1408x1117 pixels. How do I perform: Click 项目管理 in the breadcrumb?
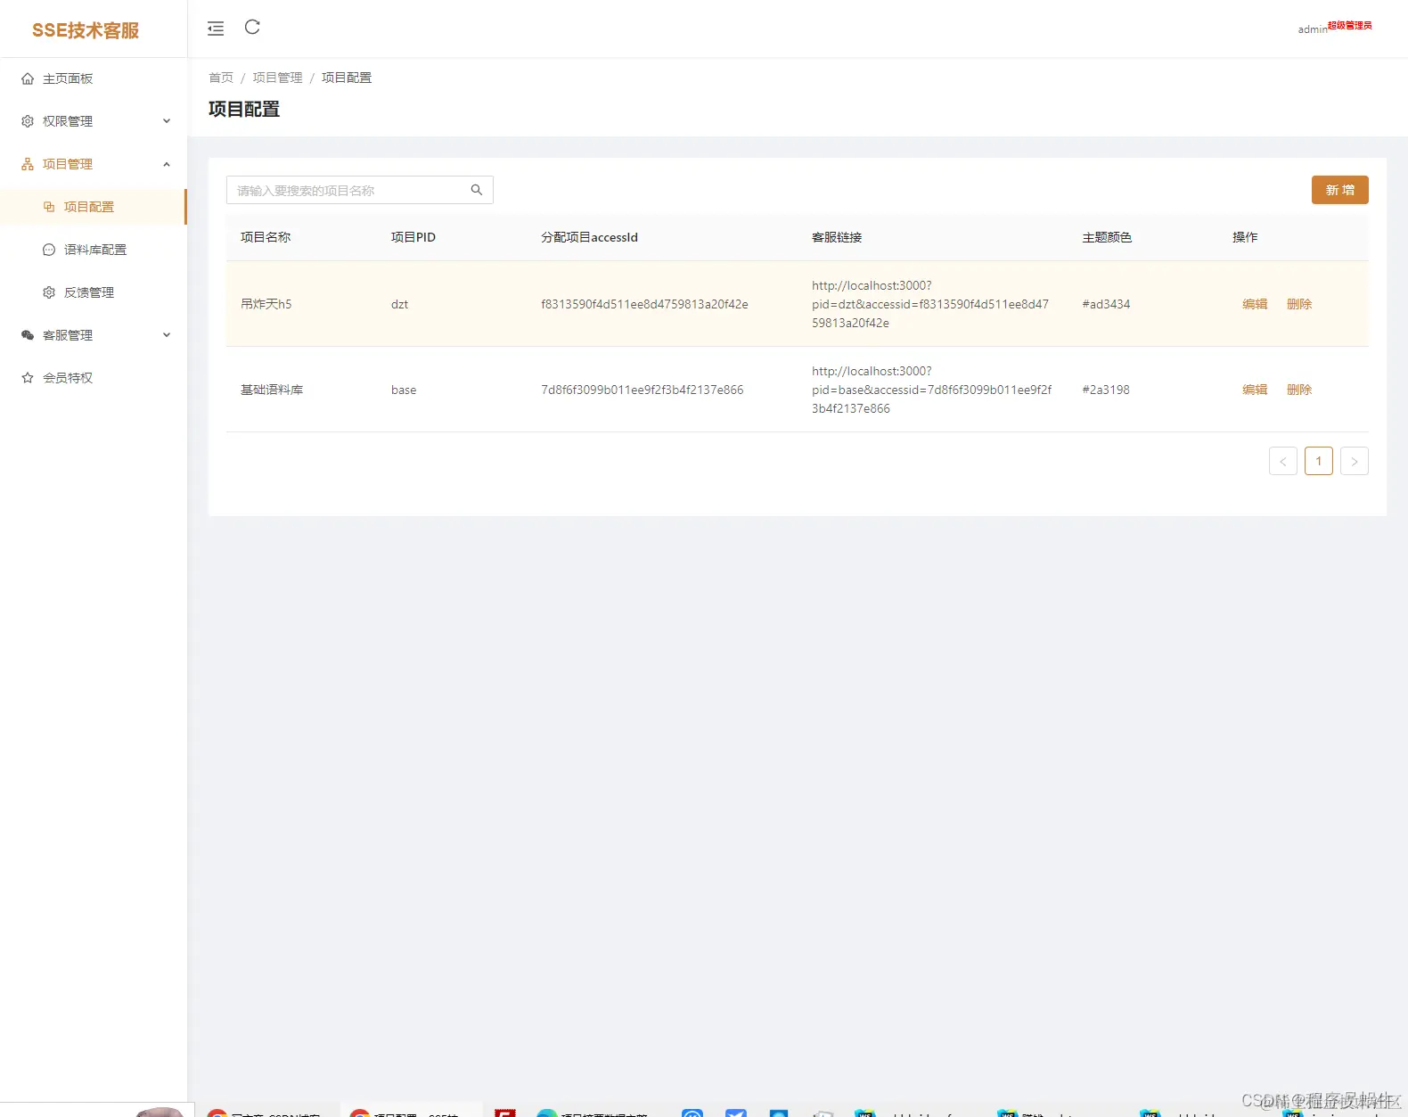click(277, 78)
